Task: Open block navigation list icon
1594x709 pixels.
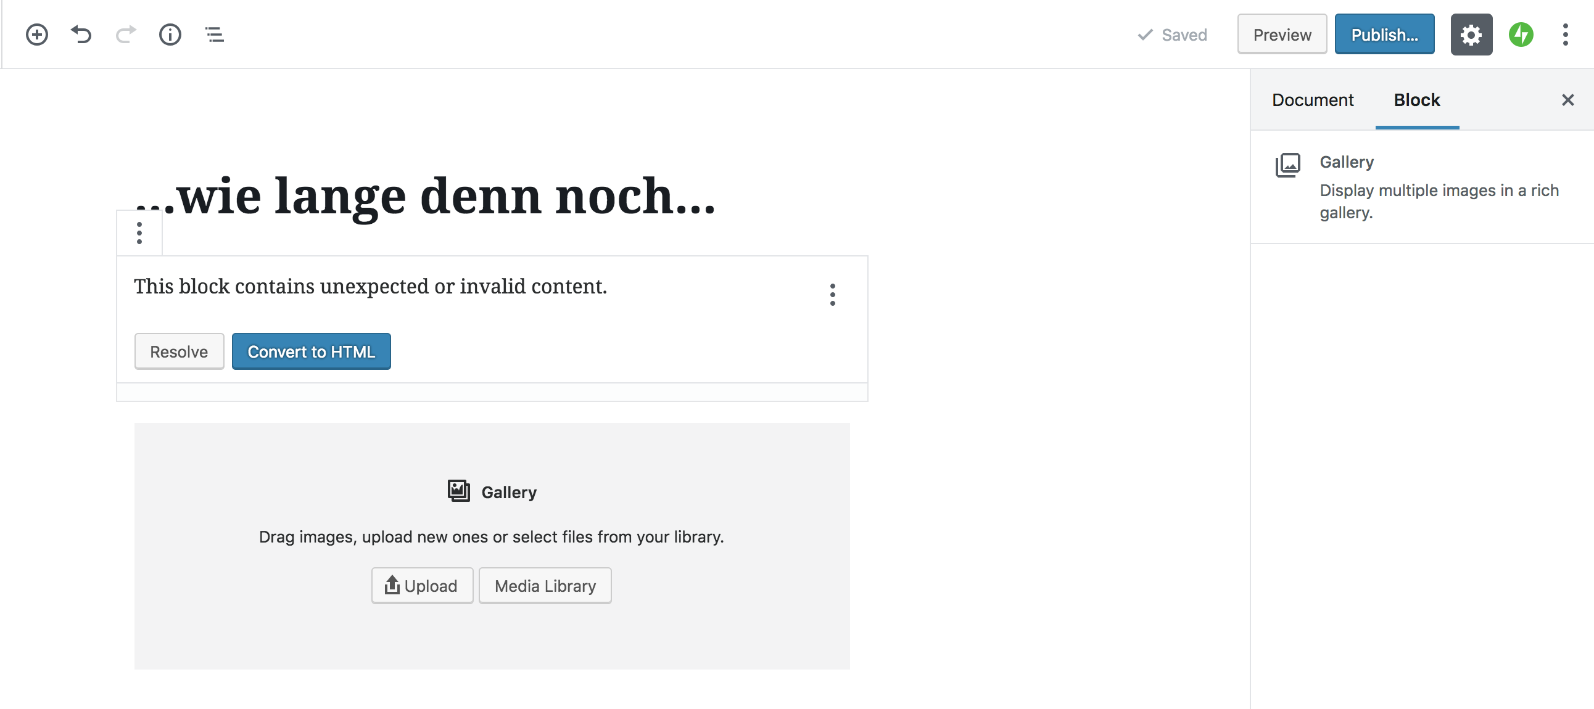Action: pos(215,35)
